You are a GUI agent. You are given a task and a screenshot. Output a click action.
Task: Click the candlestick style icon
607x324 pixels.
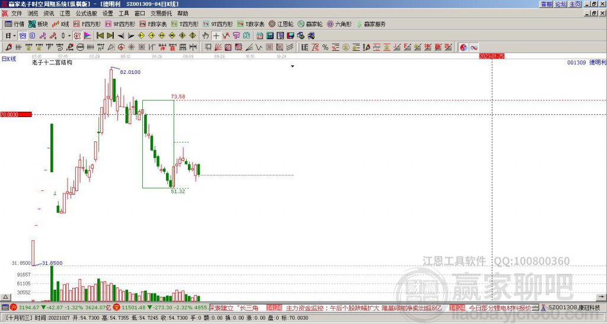[63, 35]
